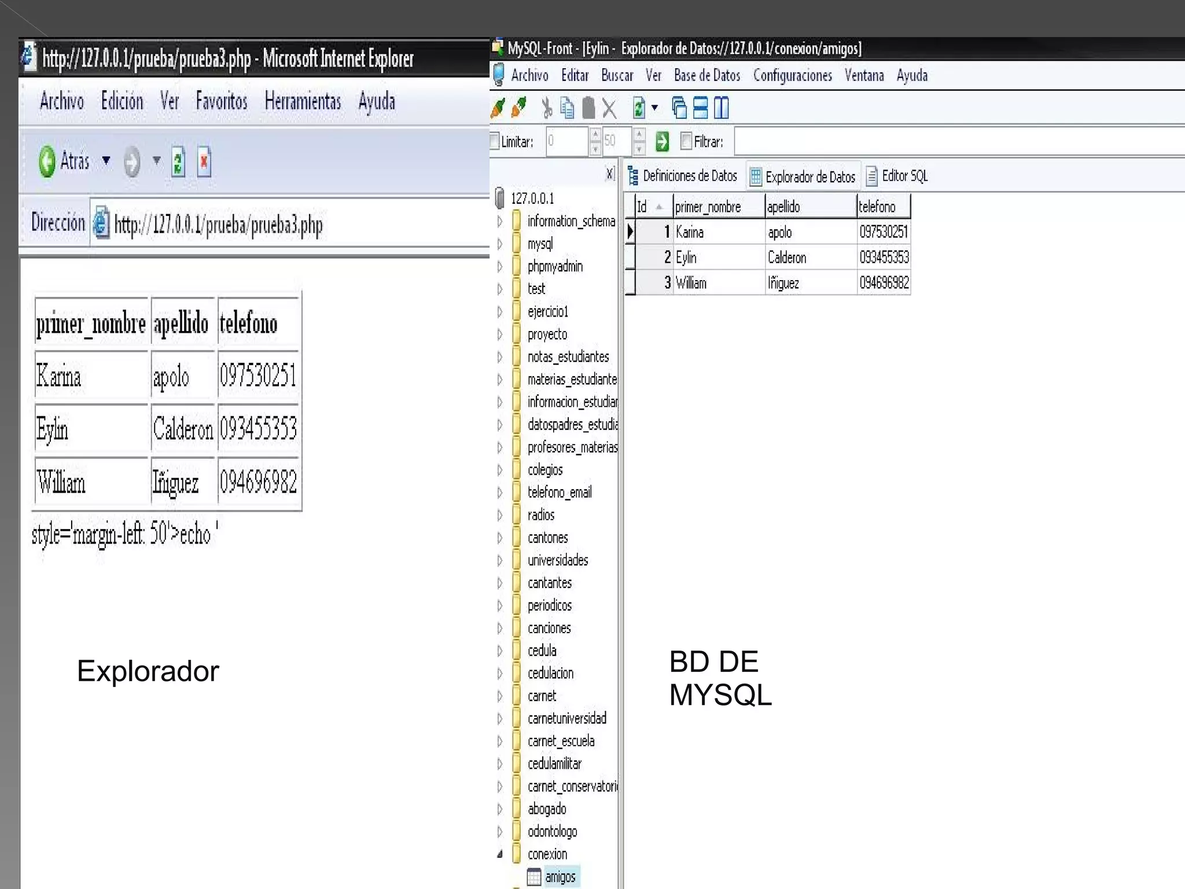Open the Back button history dropdown arrow

106,160
